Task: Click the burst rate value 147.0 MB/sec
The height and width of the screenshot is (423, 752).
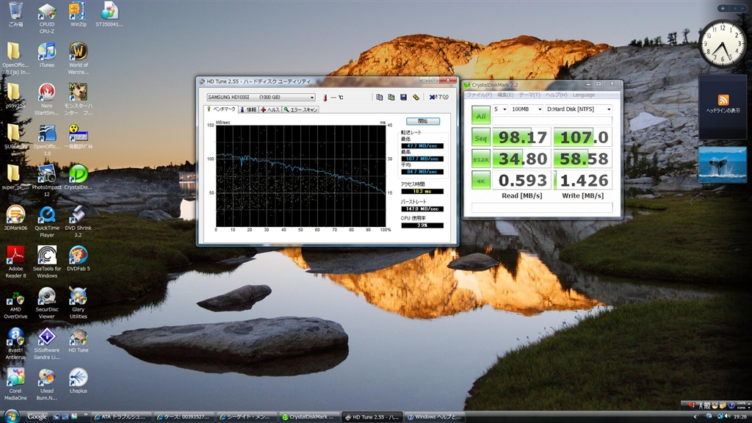Action: tap(422, 209)
